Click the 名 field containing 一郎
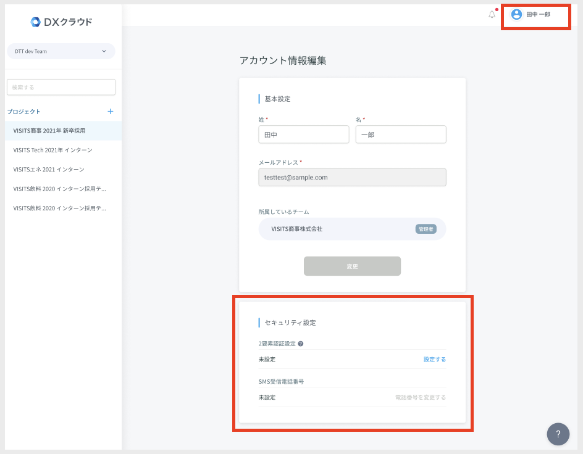This screenshot has height=454, width=583. [x=401, y=134]
